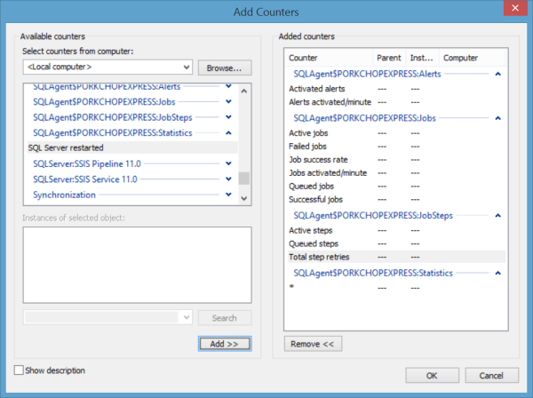Click the Add >> button
This screenshot has height=398, width=533.
(225, 344)
